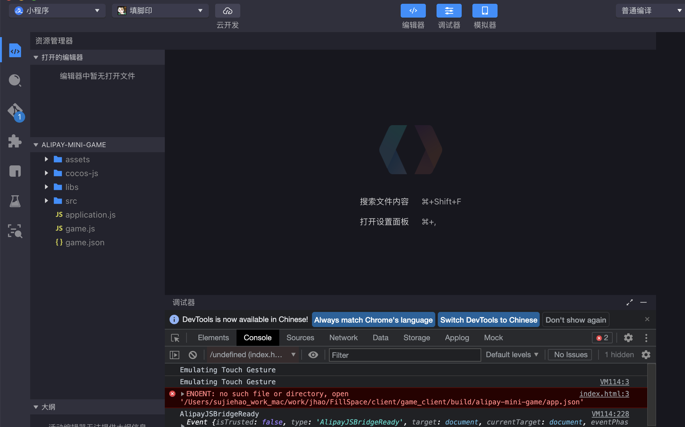Click the console Filter input field
This screenshot has height=427, width=685.
pos(404,355)
